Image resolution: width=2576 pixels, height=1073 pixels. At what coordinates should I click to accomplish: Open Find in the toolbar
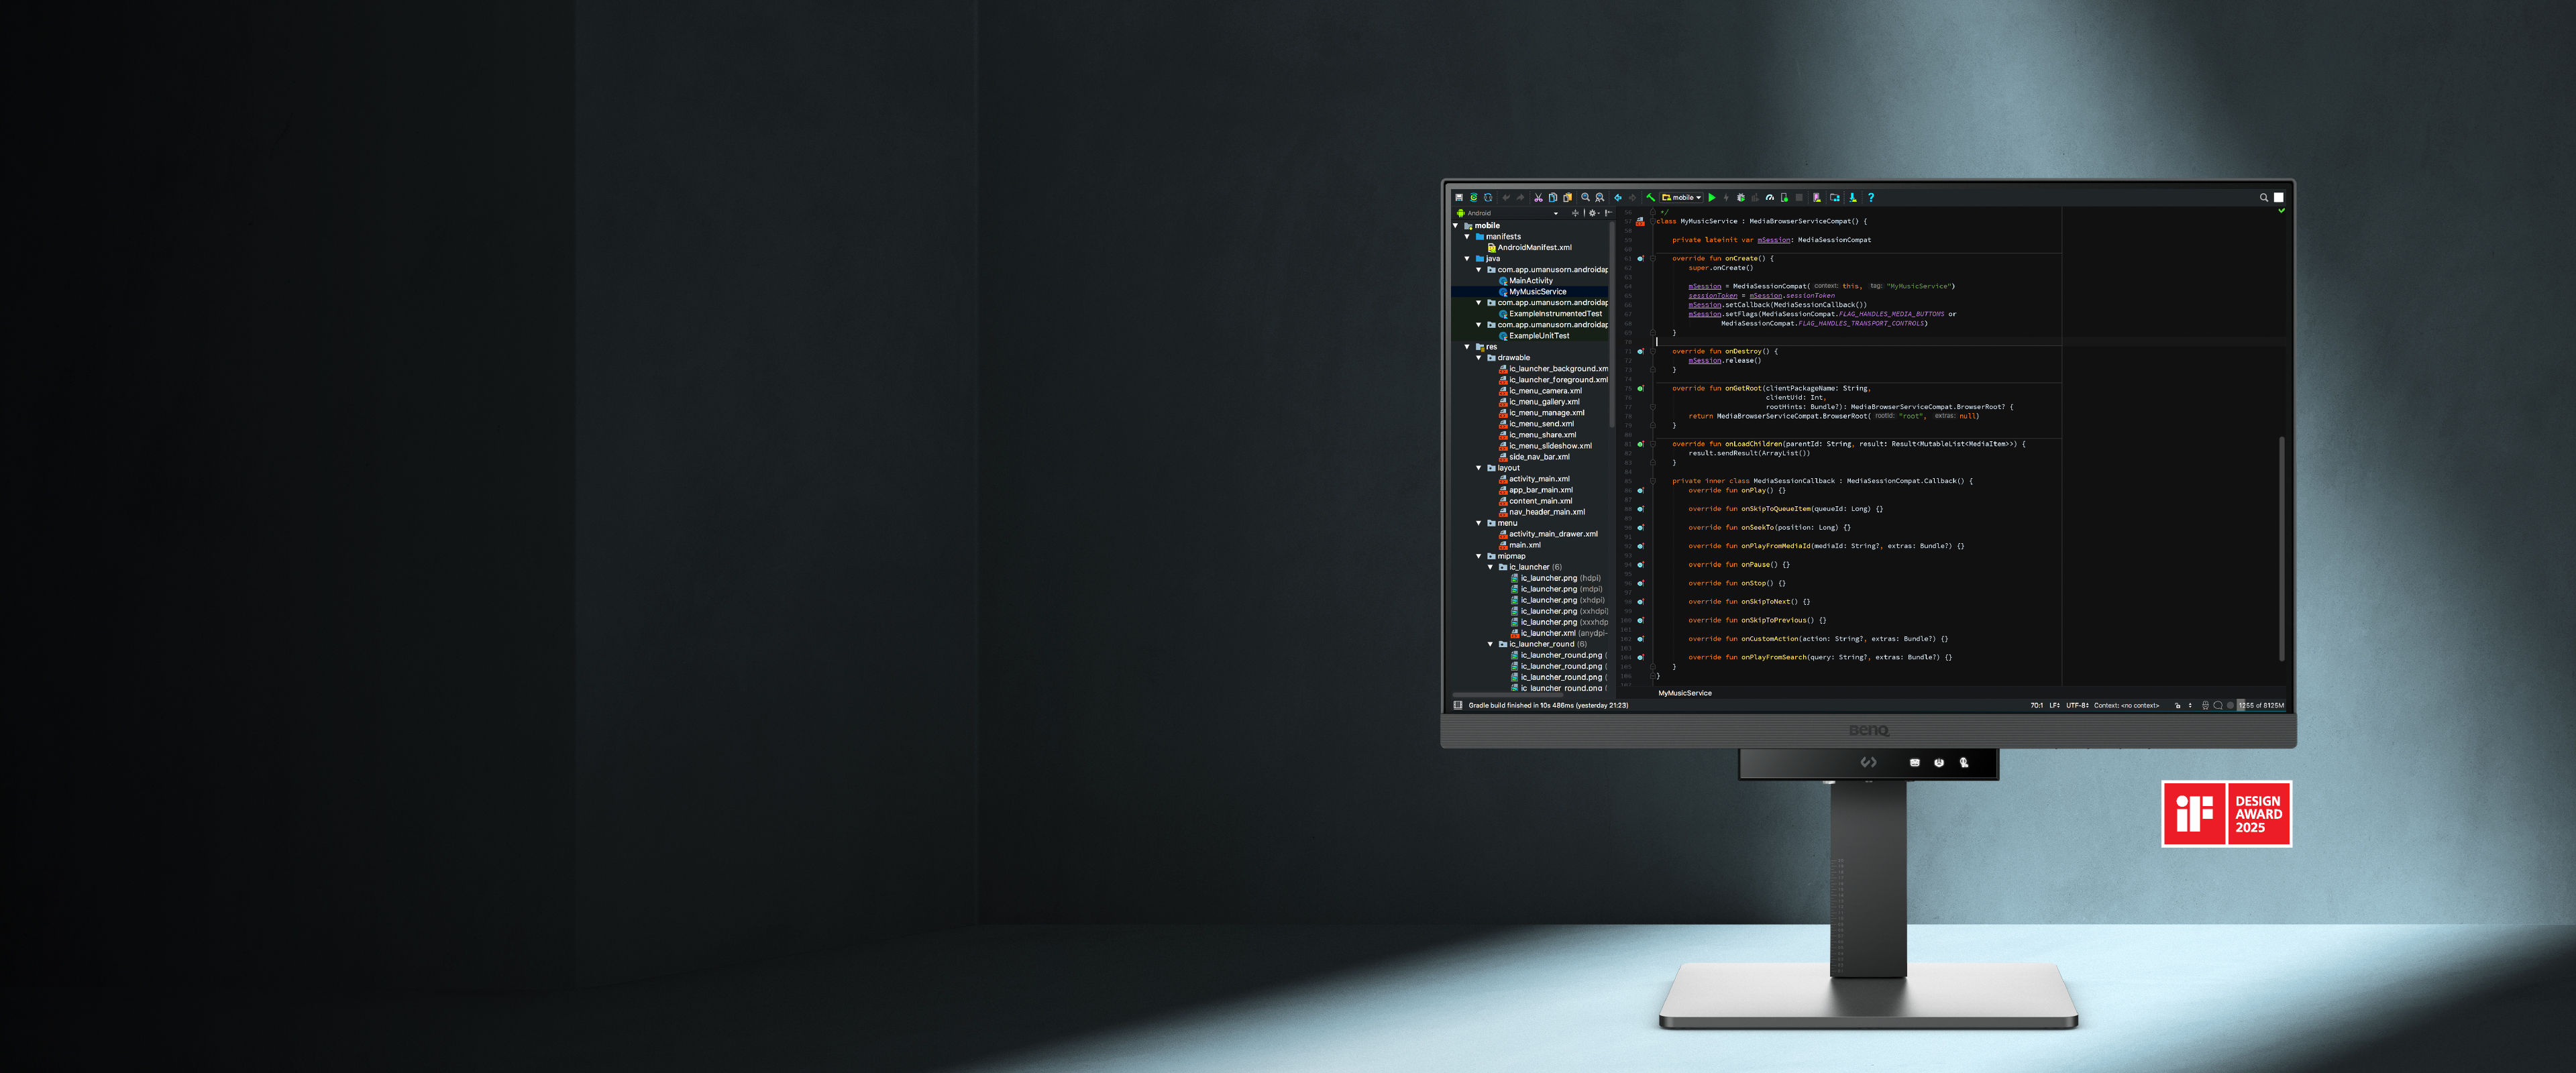tap(1585, 197)
